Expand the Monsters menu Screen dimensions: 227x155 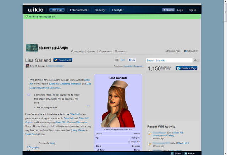[x=121, y=51]
